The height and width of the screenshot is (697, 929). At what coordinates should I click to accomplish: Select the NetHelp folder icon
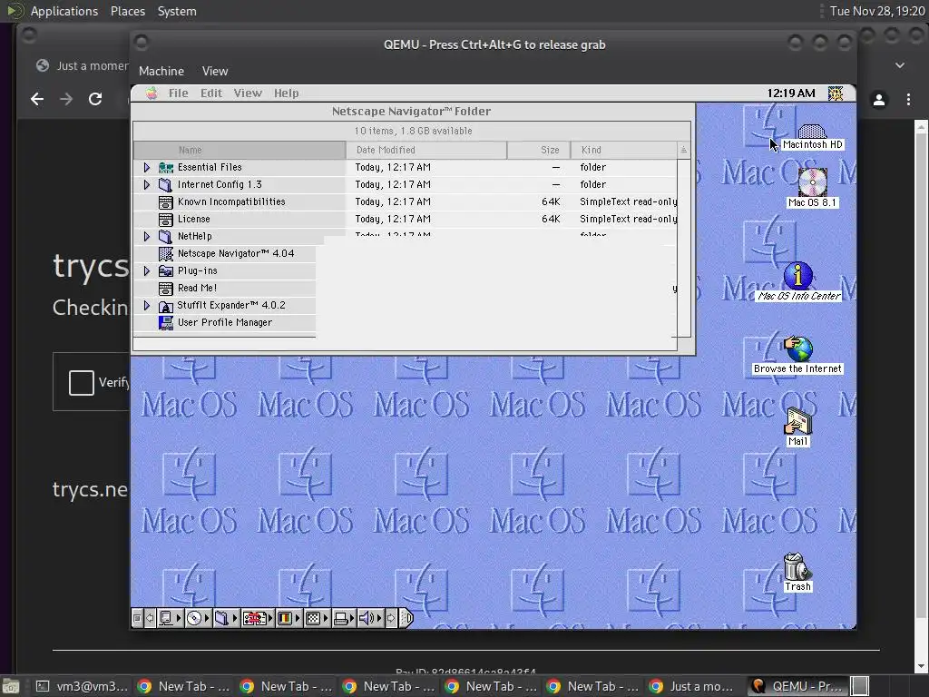[x=166, y=237]
